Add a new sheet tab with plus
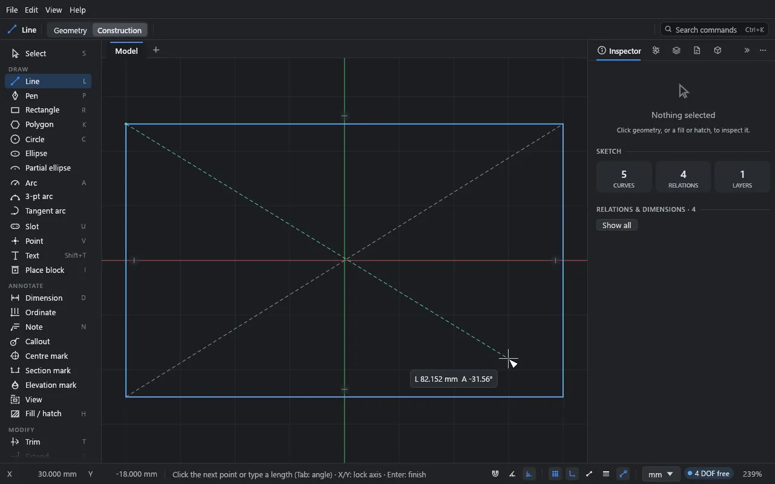Image resolution: width=775 pixels, height=484 pixels. (156, 50)
